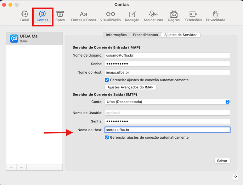Image resolution: width=243 pixels, height=185 pixels.
Task: Toggle IMAP automatic connection settings checkbox
Action: (107, 80)
